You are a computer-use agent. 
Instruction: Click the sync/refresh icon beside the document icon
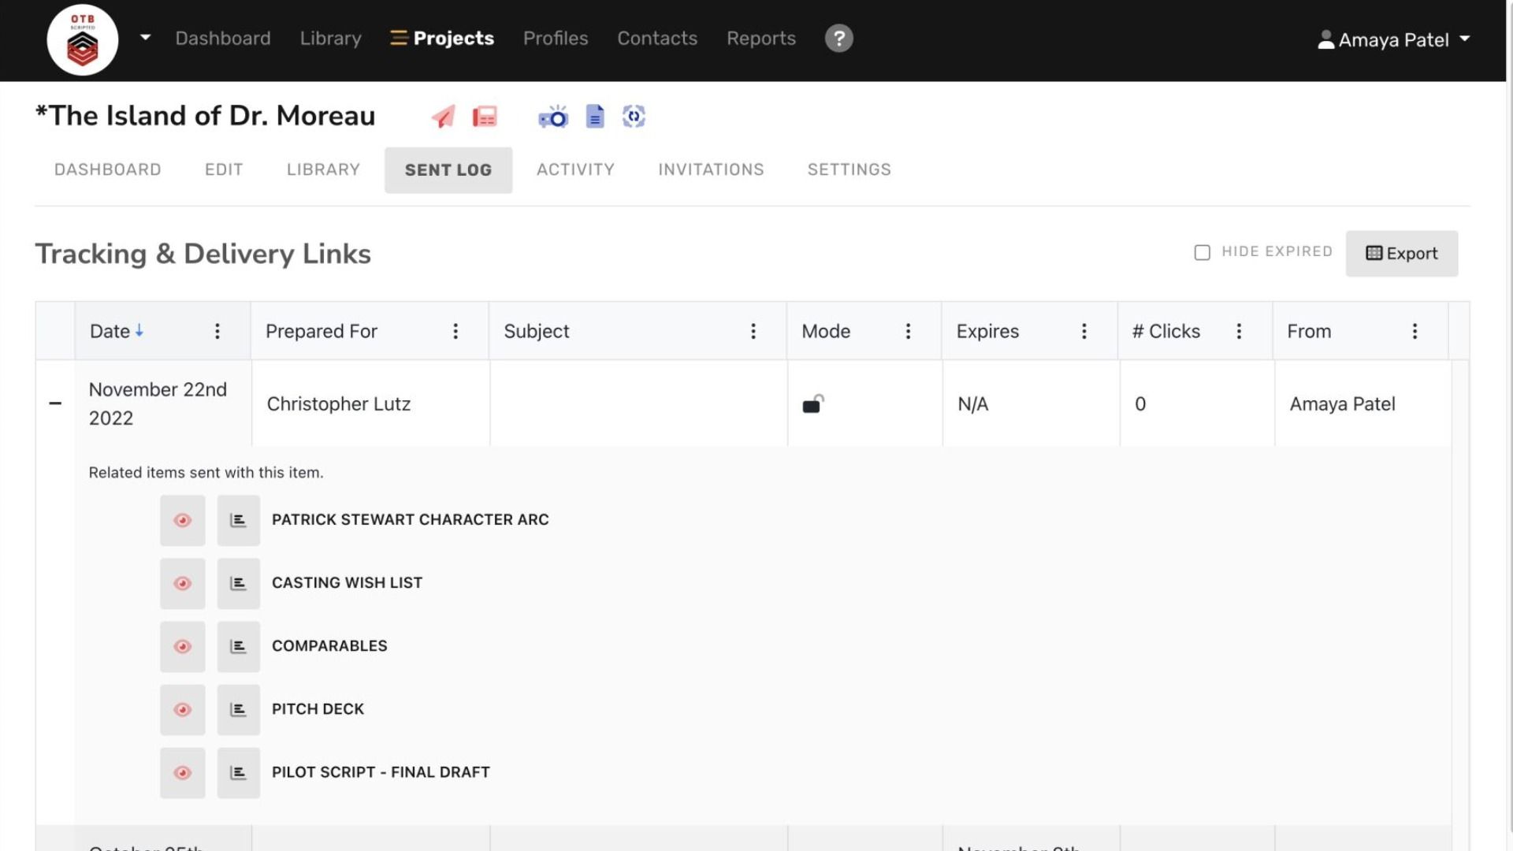pyautogui.click(x=634, y=116)
